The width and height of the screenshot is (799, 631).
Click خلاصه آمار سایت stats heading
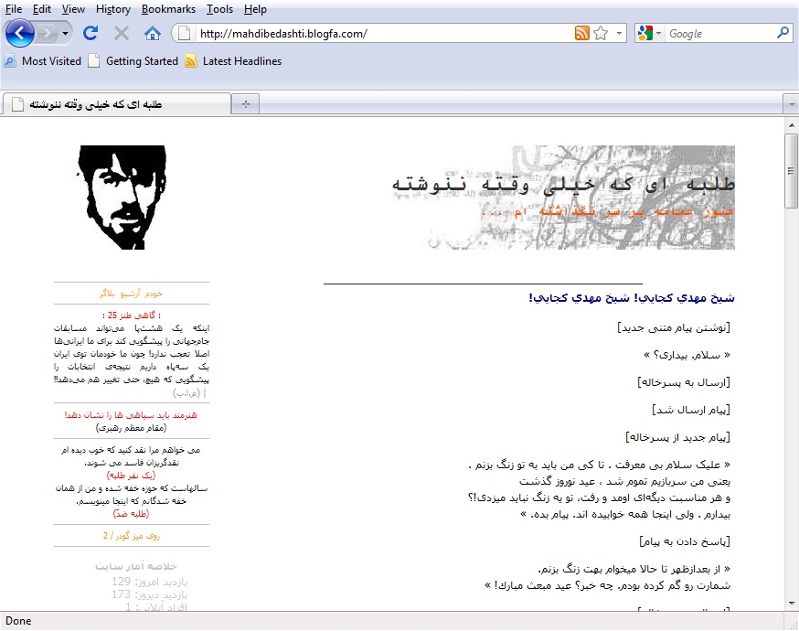point(136,566)
